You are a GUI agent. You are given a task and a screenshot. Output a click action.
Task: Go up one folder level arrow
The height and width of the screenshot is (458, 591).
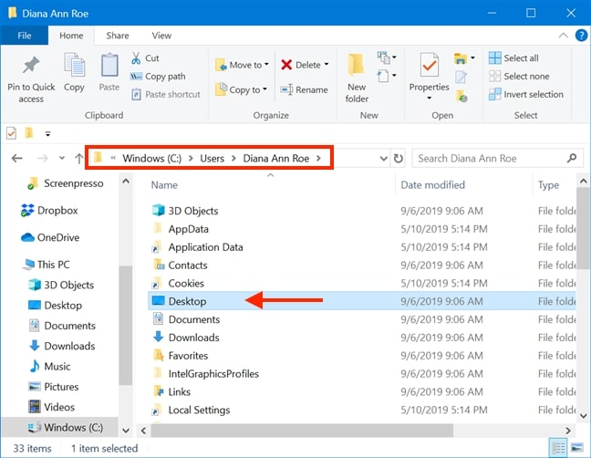(x=78, y=159)
